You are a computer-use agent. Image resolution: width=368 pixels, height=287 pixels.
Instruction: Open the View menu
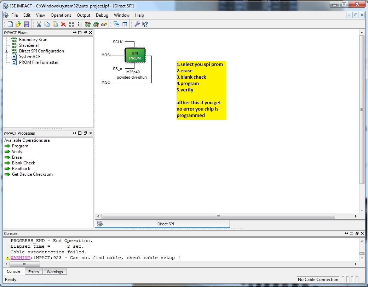pos(40,15)
